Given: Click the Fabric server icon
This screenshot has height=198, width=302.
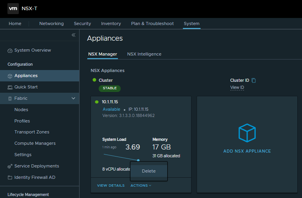Looking at the screenshot, I should click(10, 99).
